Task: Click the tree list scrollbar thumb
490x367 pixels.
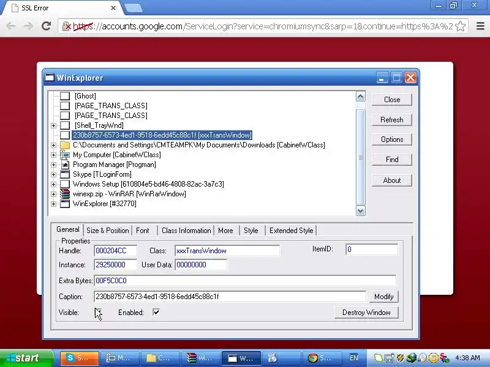Action: (361, 158)
